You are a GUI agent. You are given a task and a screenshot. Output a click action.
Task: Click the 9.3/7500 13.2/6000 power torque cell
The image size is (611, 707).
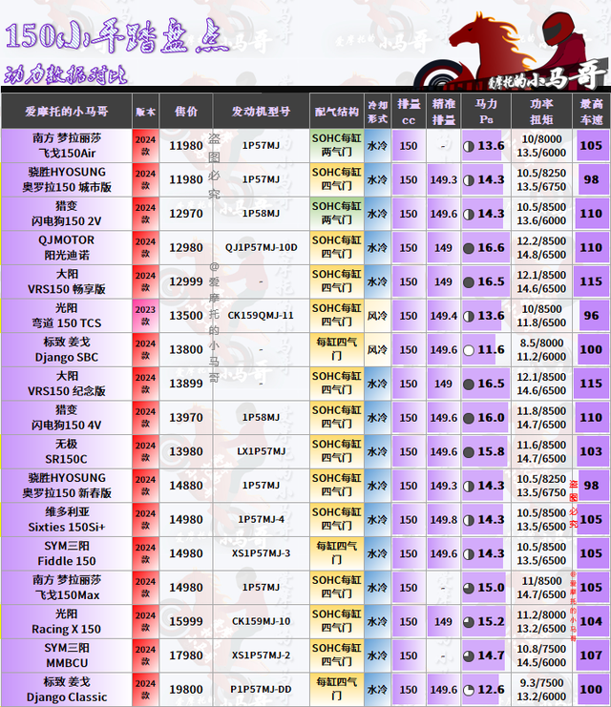[541, 690]
